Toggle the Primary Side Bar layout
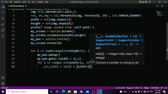Viewport: 168px width, 94px height. pos(140,2)
